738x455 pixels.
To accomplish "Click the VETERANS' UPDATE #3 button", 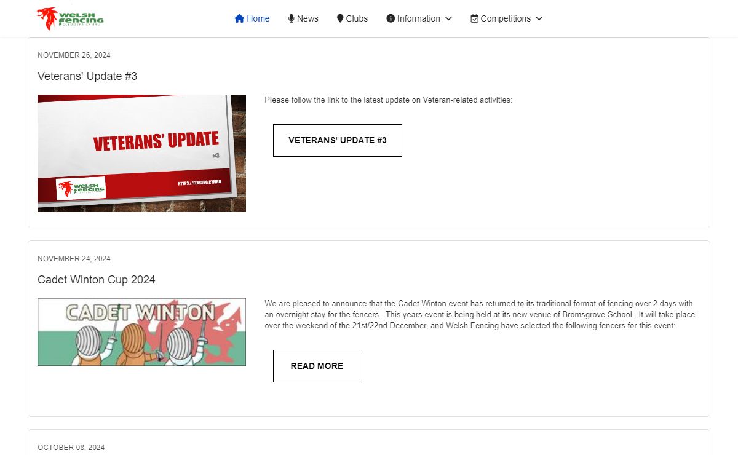I will pos(338,140).
